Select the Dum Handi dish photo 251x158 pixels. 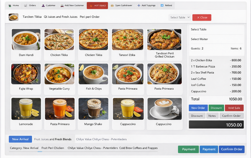tap(26, 39)
